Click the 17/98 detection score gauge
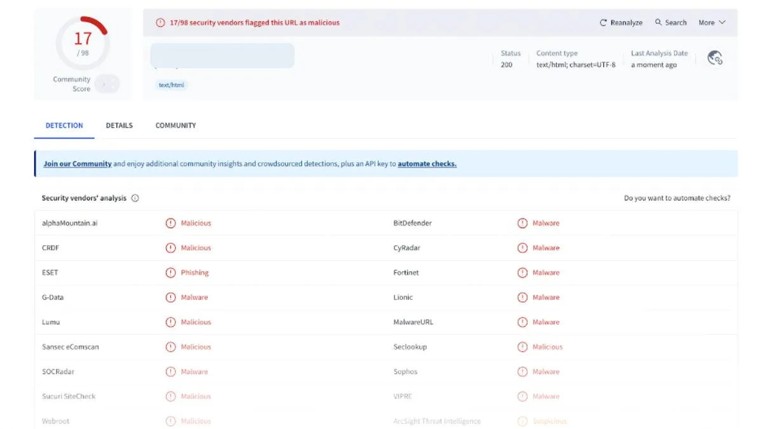This screenshot has width=762, height=429. pyautogui.click(x=83, y=43)
